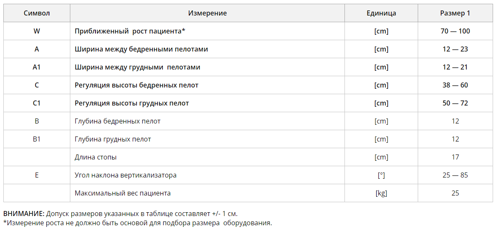Select "Ширина между бедренными пелотами" row label
The width and height of the screenshot is (496, 229).
click(x=141, y=49)
